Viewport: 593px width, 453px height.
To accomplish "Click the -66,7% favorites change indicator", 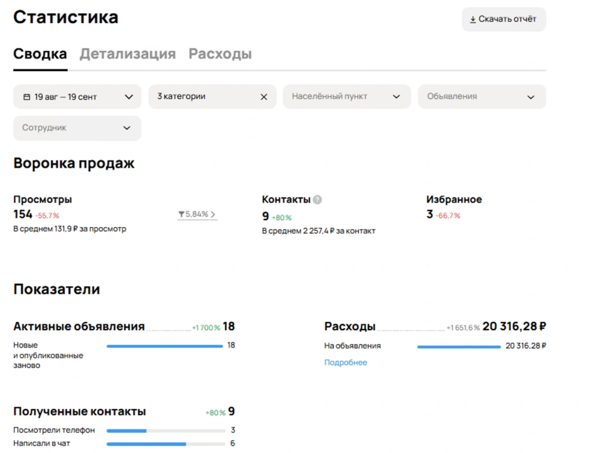I will (x=448, y=215).
